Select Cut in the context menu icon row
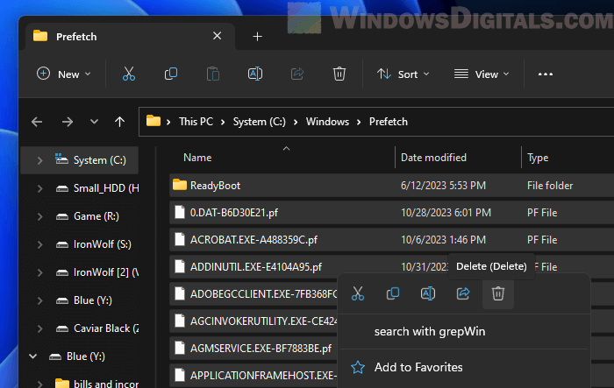The height and width of the screenshot is (388, 614). click(x=358, y=293)
